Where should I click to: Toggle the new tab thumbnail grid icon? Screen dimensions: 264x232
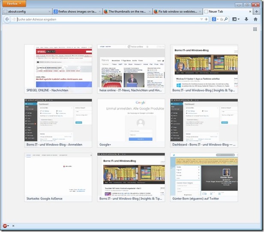[255, 29]
